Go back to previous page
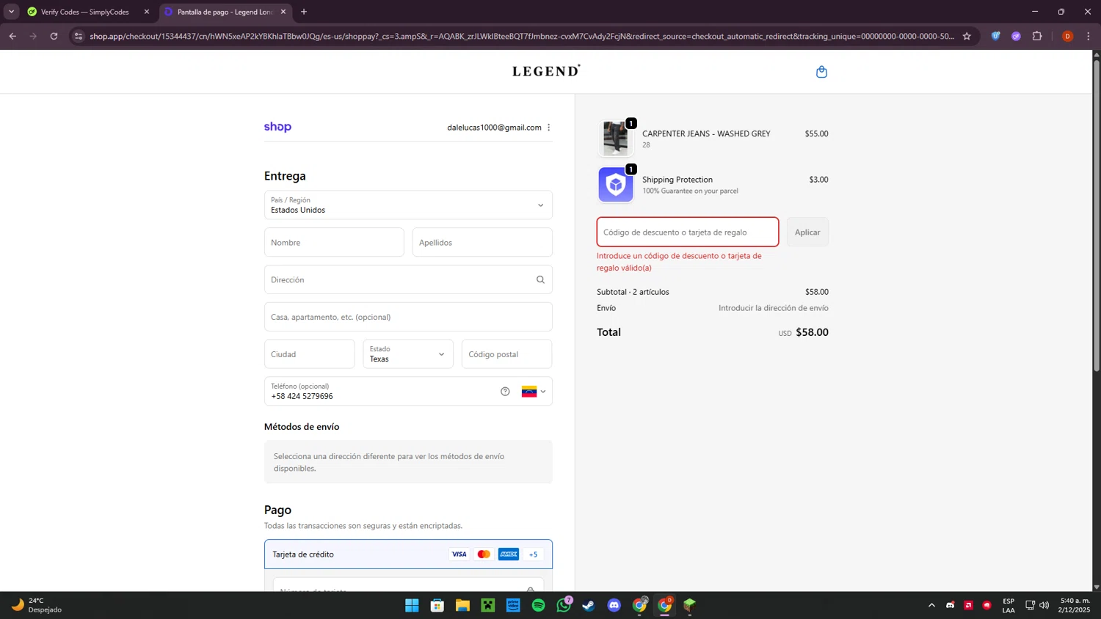This screenshot has width=1101, height=619. (x=12, y=36)
